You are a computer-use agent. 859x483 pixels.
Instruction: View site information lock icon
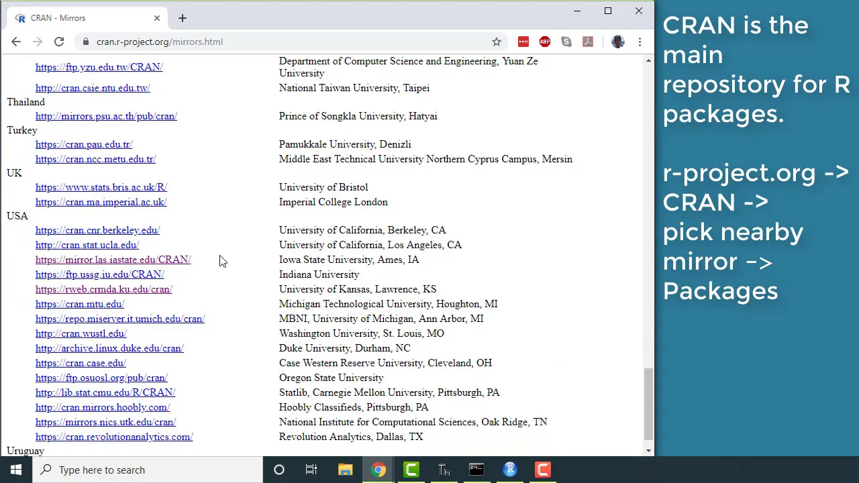(86, 42)
